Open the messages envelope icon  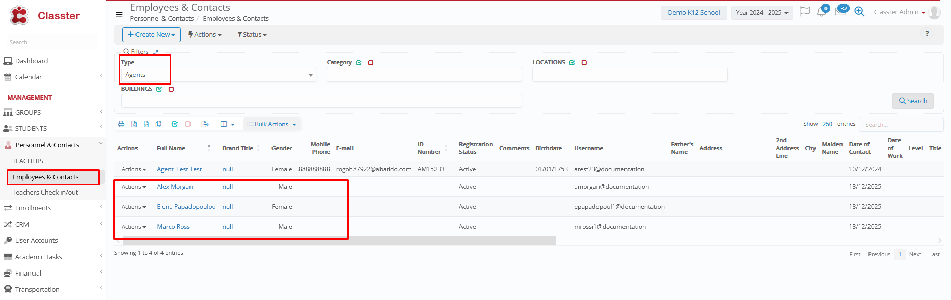tap(840, 12)
